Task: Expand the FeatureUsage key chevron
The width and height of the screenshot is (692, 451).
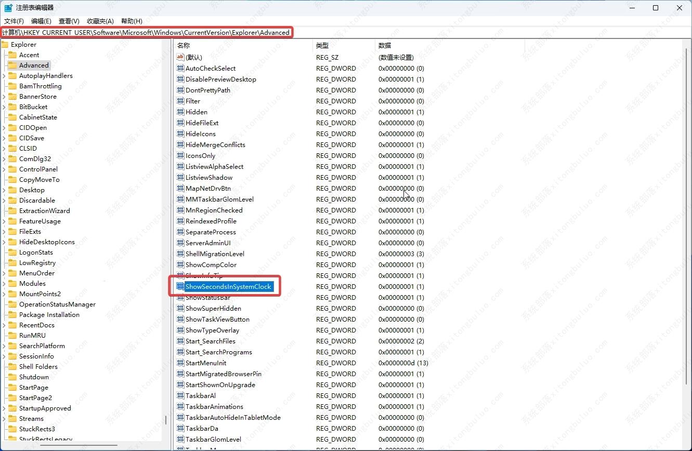Action: coord(4,221)
